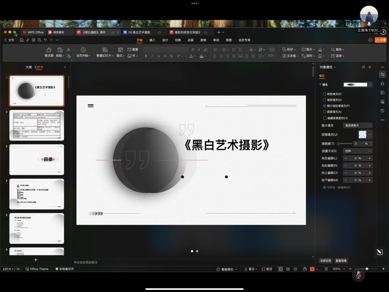Select the 渐变填充(G) radio option
The height and width of the screenshot is (292, 389).
click(x=324, y=100)
